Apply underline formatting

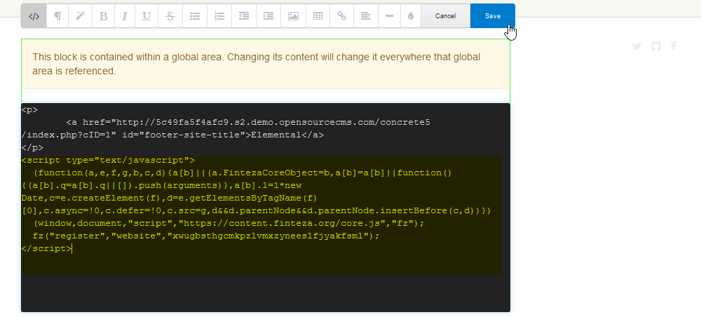point(147,15)
